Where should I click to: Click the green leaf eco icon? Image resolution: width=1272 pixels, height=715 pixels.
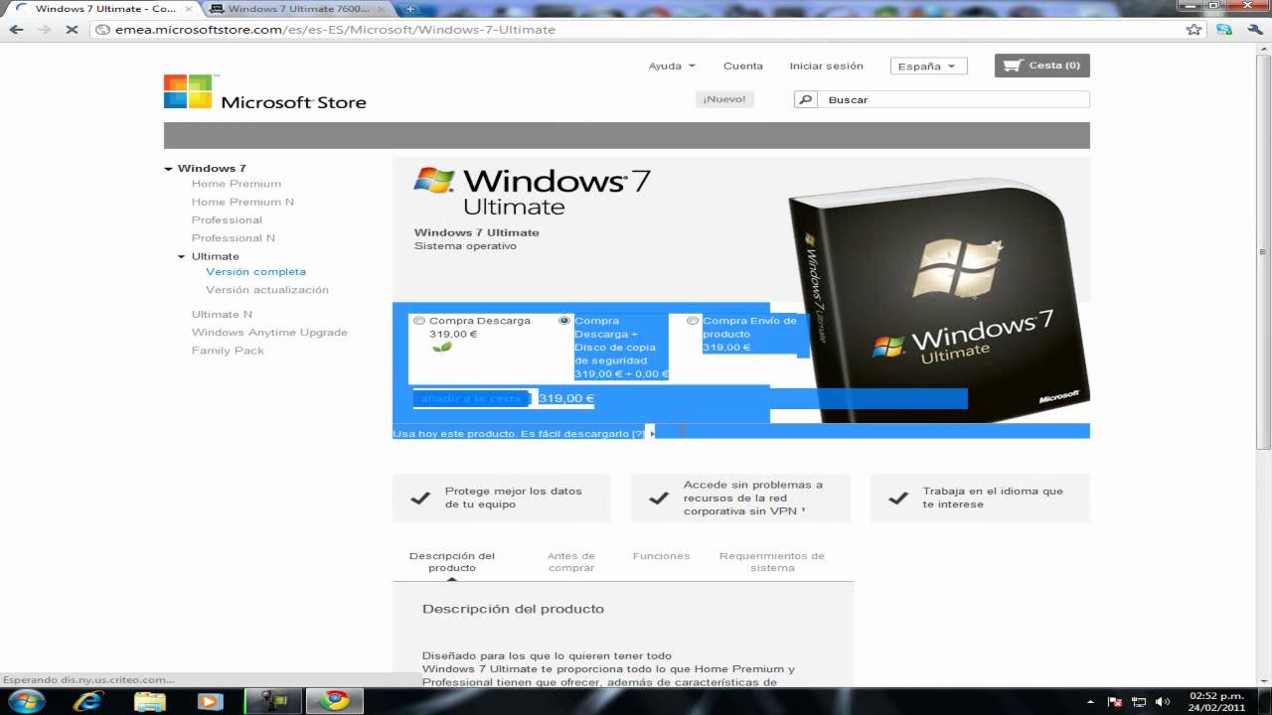441,348
